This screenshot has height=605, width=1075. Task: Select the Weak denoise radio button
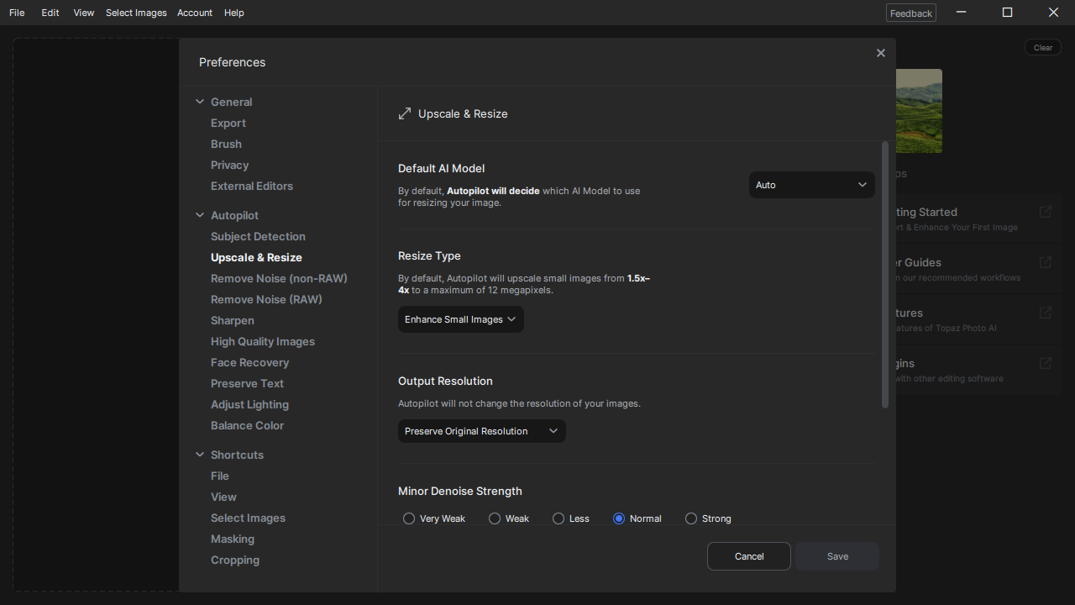495,518
